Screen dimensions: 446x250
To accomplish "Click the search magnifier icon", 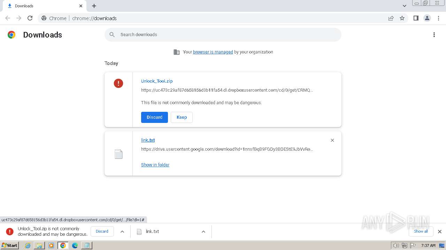I will (x=112, y=35).
